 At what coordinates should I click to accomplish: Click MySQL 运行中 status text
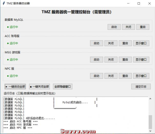[13, 27]
